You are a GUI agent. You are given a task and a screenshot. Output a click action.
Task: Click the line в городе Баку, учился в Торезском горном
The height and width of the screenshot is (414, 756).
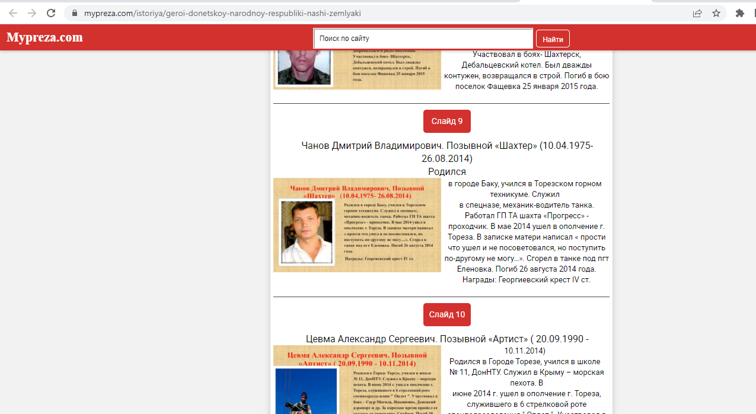525,183
